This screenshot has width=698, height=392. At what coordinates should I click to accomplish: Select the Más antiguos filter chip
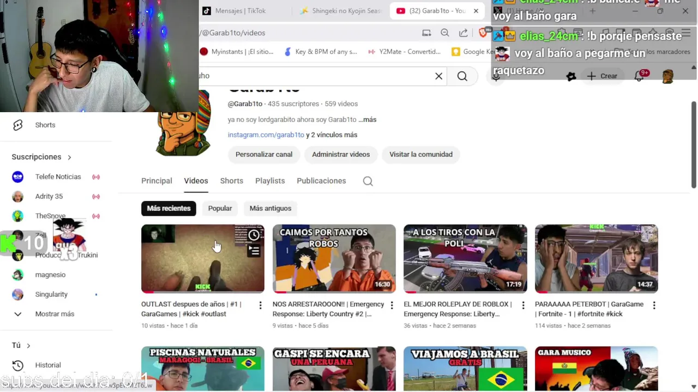point(270,209)
